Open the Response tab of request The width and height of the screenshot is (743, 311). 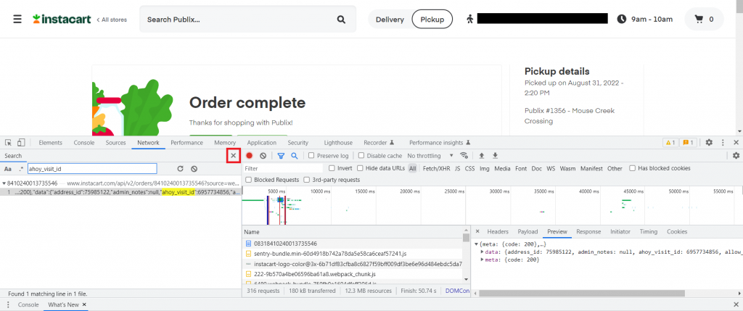point(588,231)
